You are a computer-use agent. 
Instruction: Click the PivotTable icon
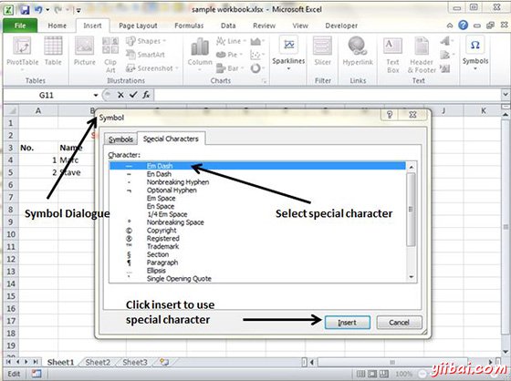(x=22, y=46)
